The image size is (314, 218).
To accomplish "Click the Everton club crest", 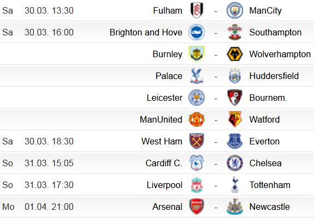I will (x=235, y=141).
